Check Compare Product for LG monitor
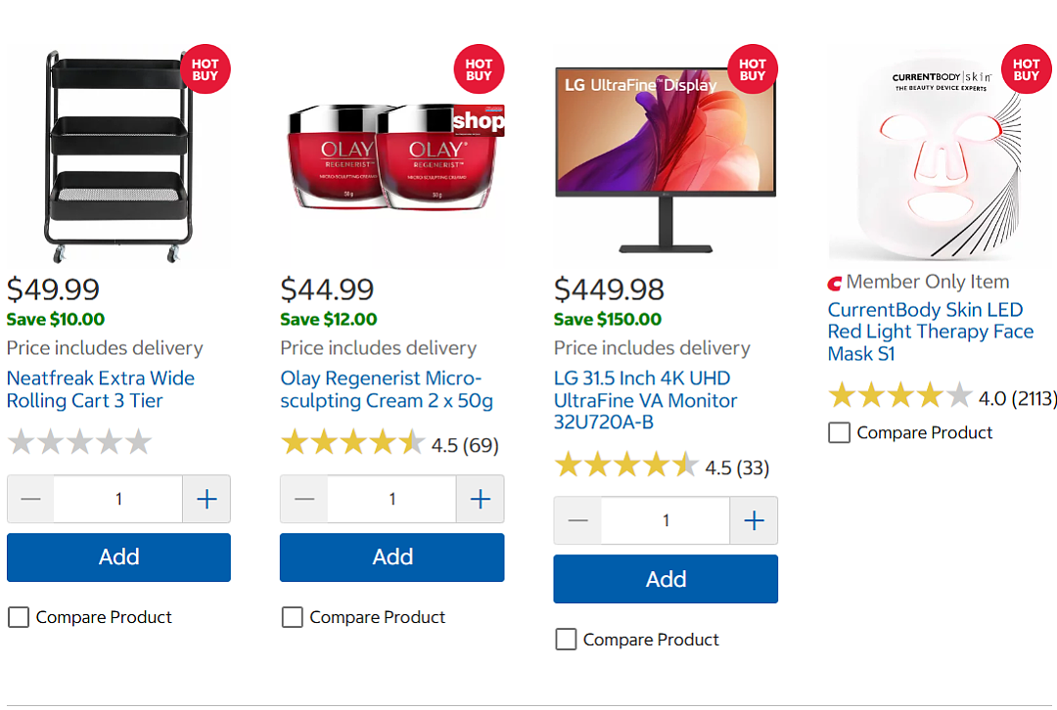 click(x=567, y=640)
